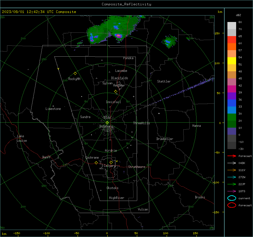This screenshot has height=237, width=253.
Task: Select the white 04DK arrow legend icon
Action: [x=232, y=163]
